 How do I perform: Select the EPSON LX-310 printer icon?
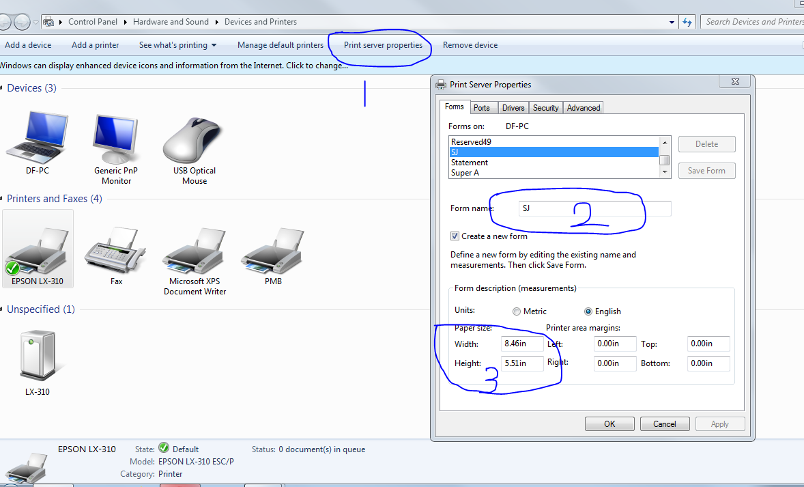[38, 248]
